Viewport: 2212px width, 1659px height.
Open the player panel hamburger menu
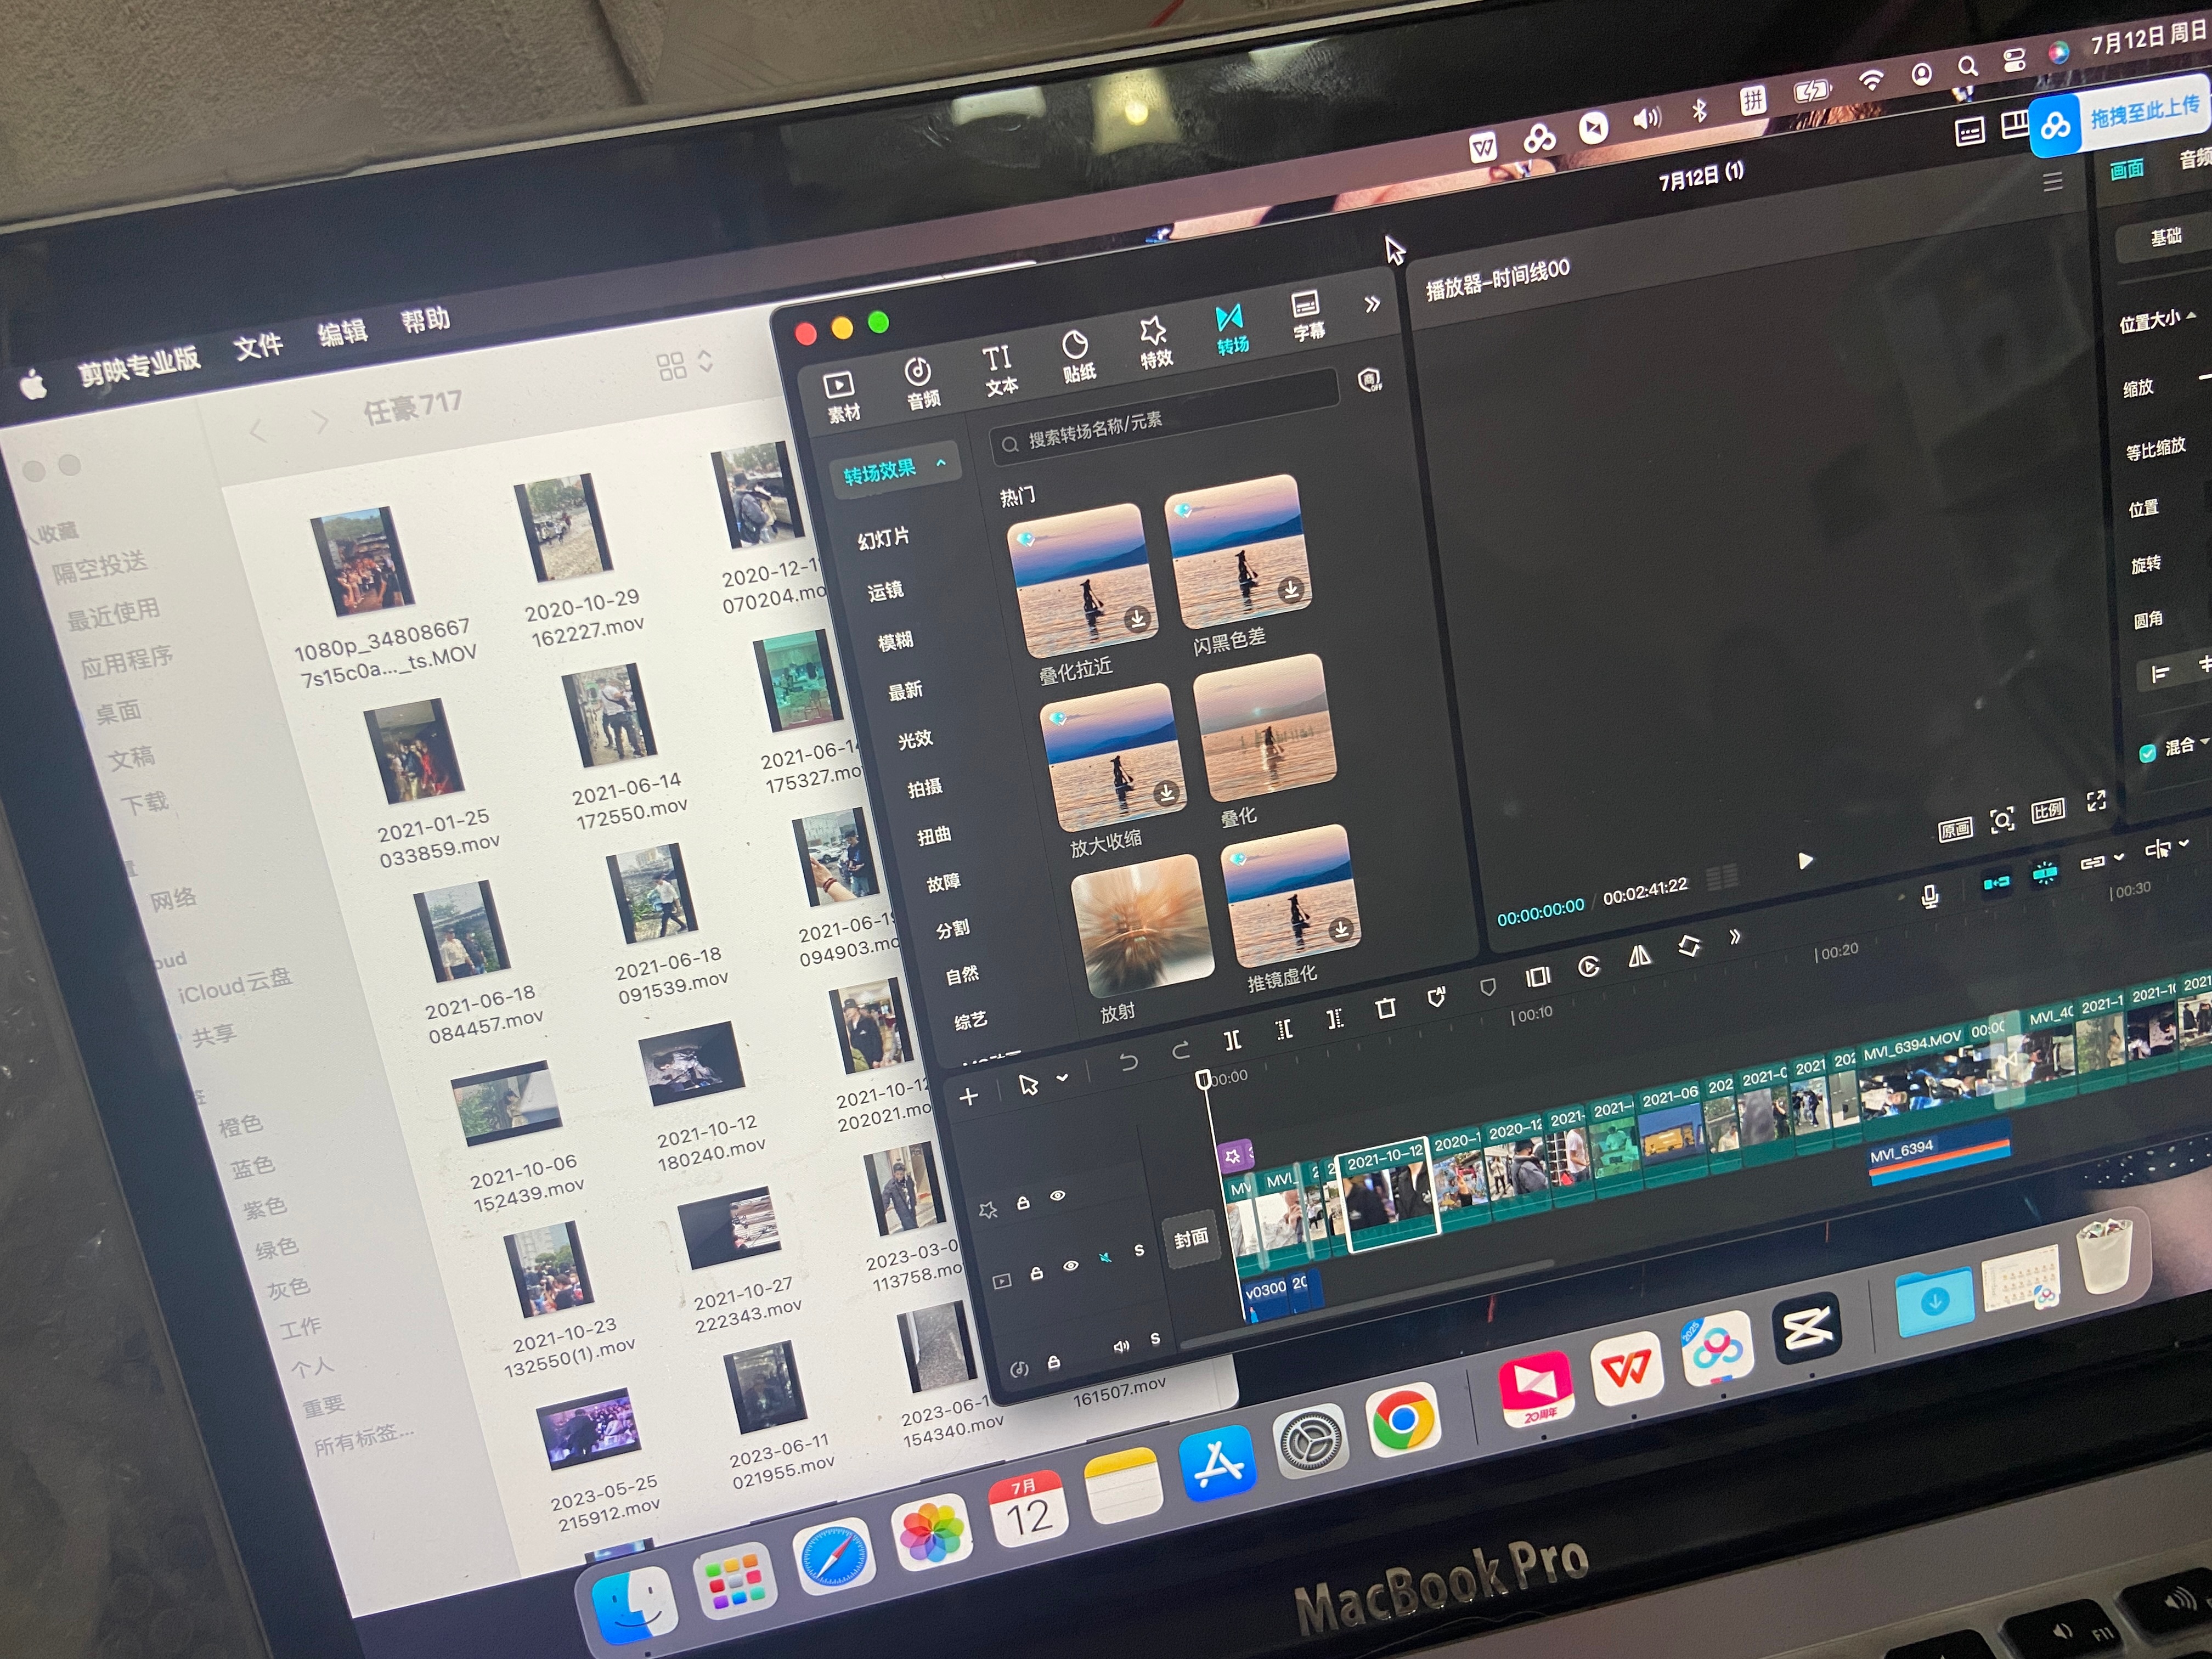coord(2052,181)
